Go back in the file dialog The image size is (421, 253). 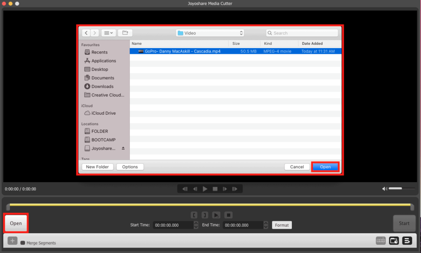tap(86, 33)
